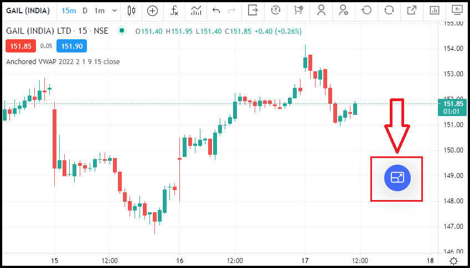The image size is (470, 268).
Task: Click the blue popup chart floating button
Action: pyautogui.click(x=397, y=178)
